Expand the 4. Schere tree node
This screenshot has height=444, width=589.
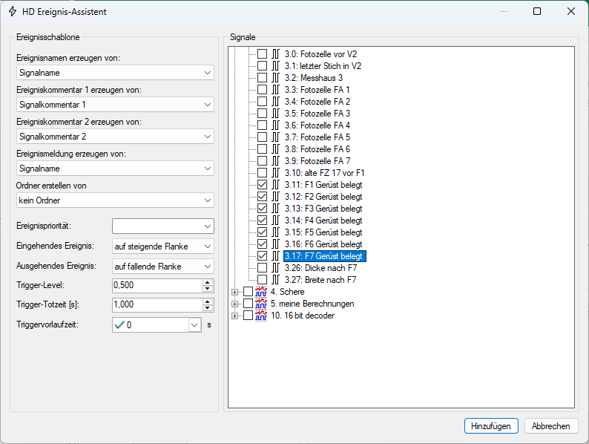point(235,292)
